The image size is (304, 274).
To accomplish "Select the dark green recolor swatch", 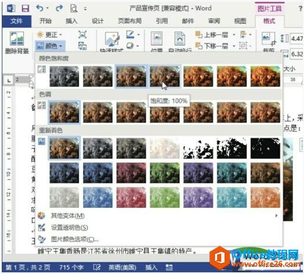I will [165, 173].
